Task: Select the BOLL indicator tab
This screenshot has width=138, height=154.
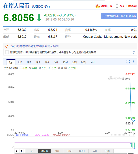Action: (82, 151)
